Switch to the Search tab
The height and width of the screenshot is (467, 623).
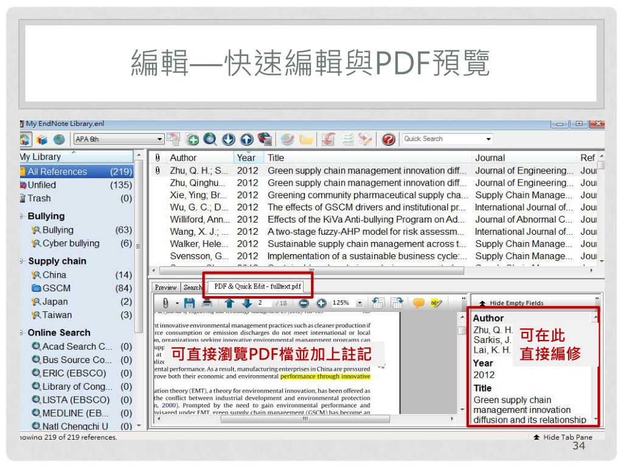tap(193, 287)
